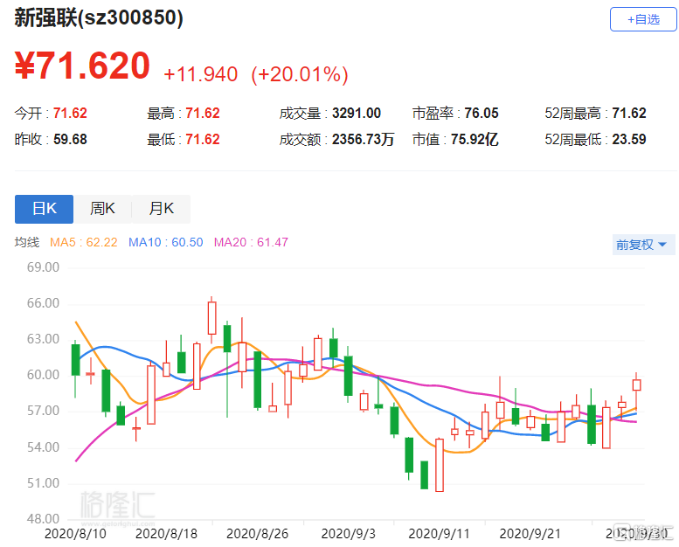Switch to the 周K weekly chart tab

(102, 209)
